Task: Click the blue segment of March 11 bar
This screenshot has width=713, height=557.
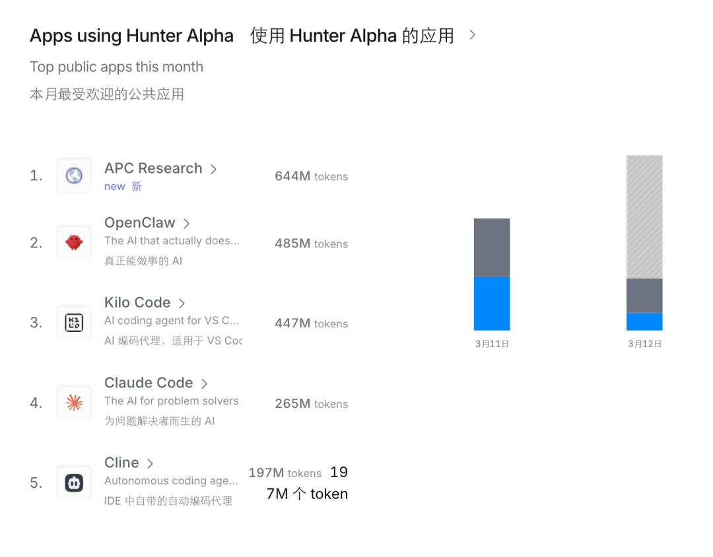Action: 492,304
